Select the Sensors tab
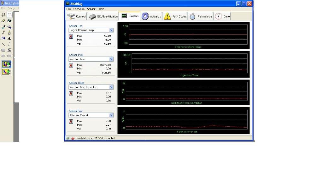323x181 pixels. tap(130, 16)
